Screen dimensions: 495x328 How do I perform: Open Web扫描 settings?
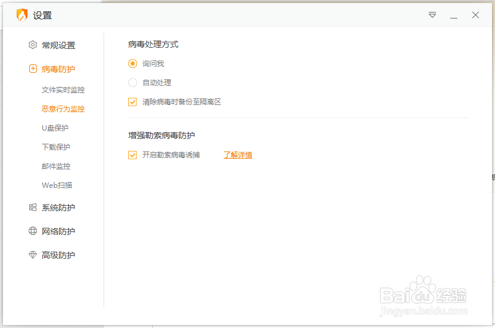point(57,185)
